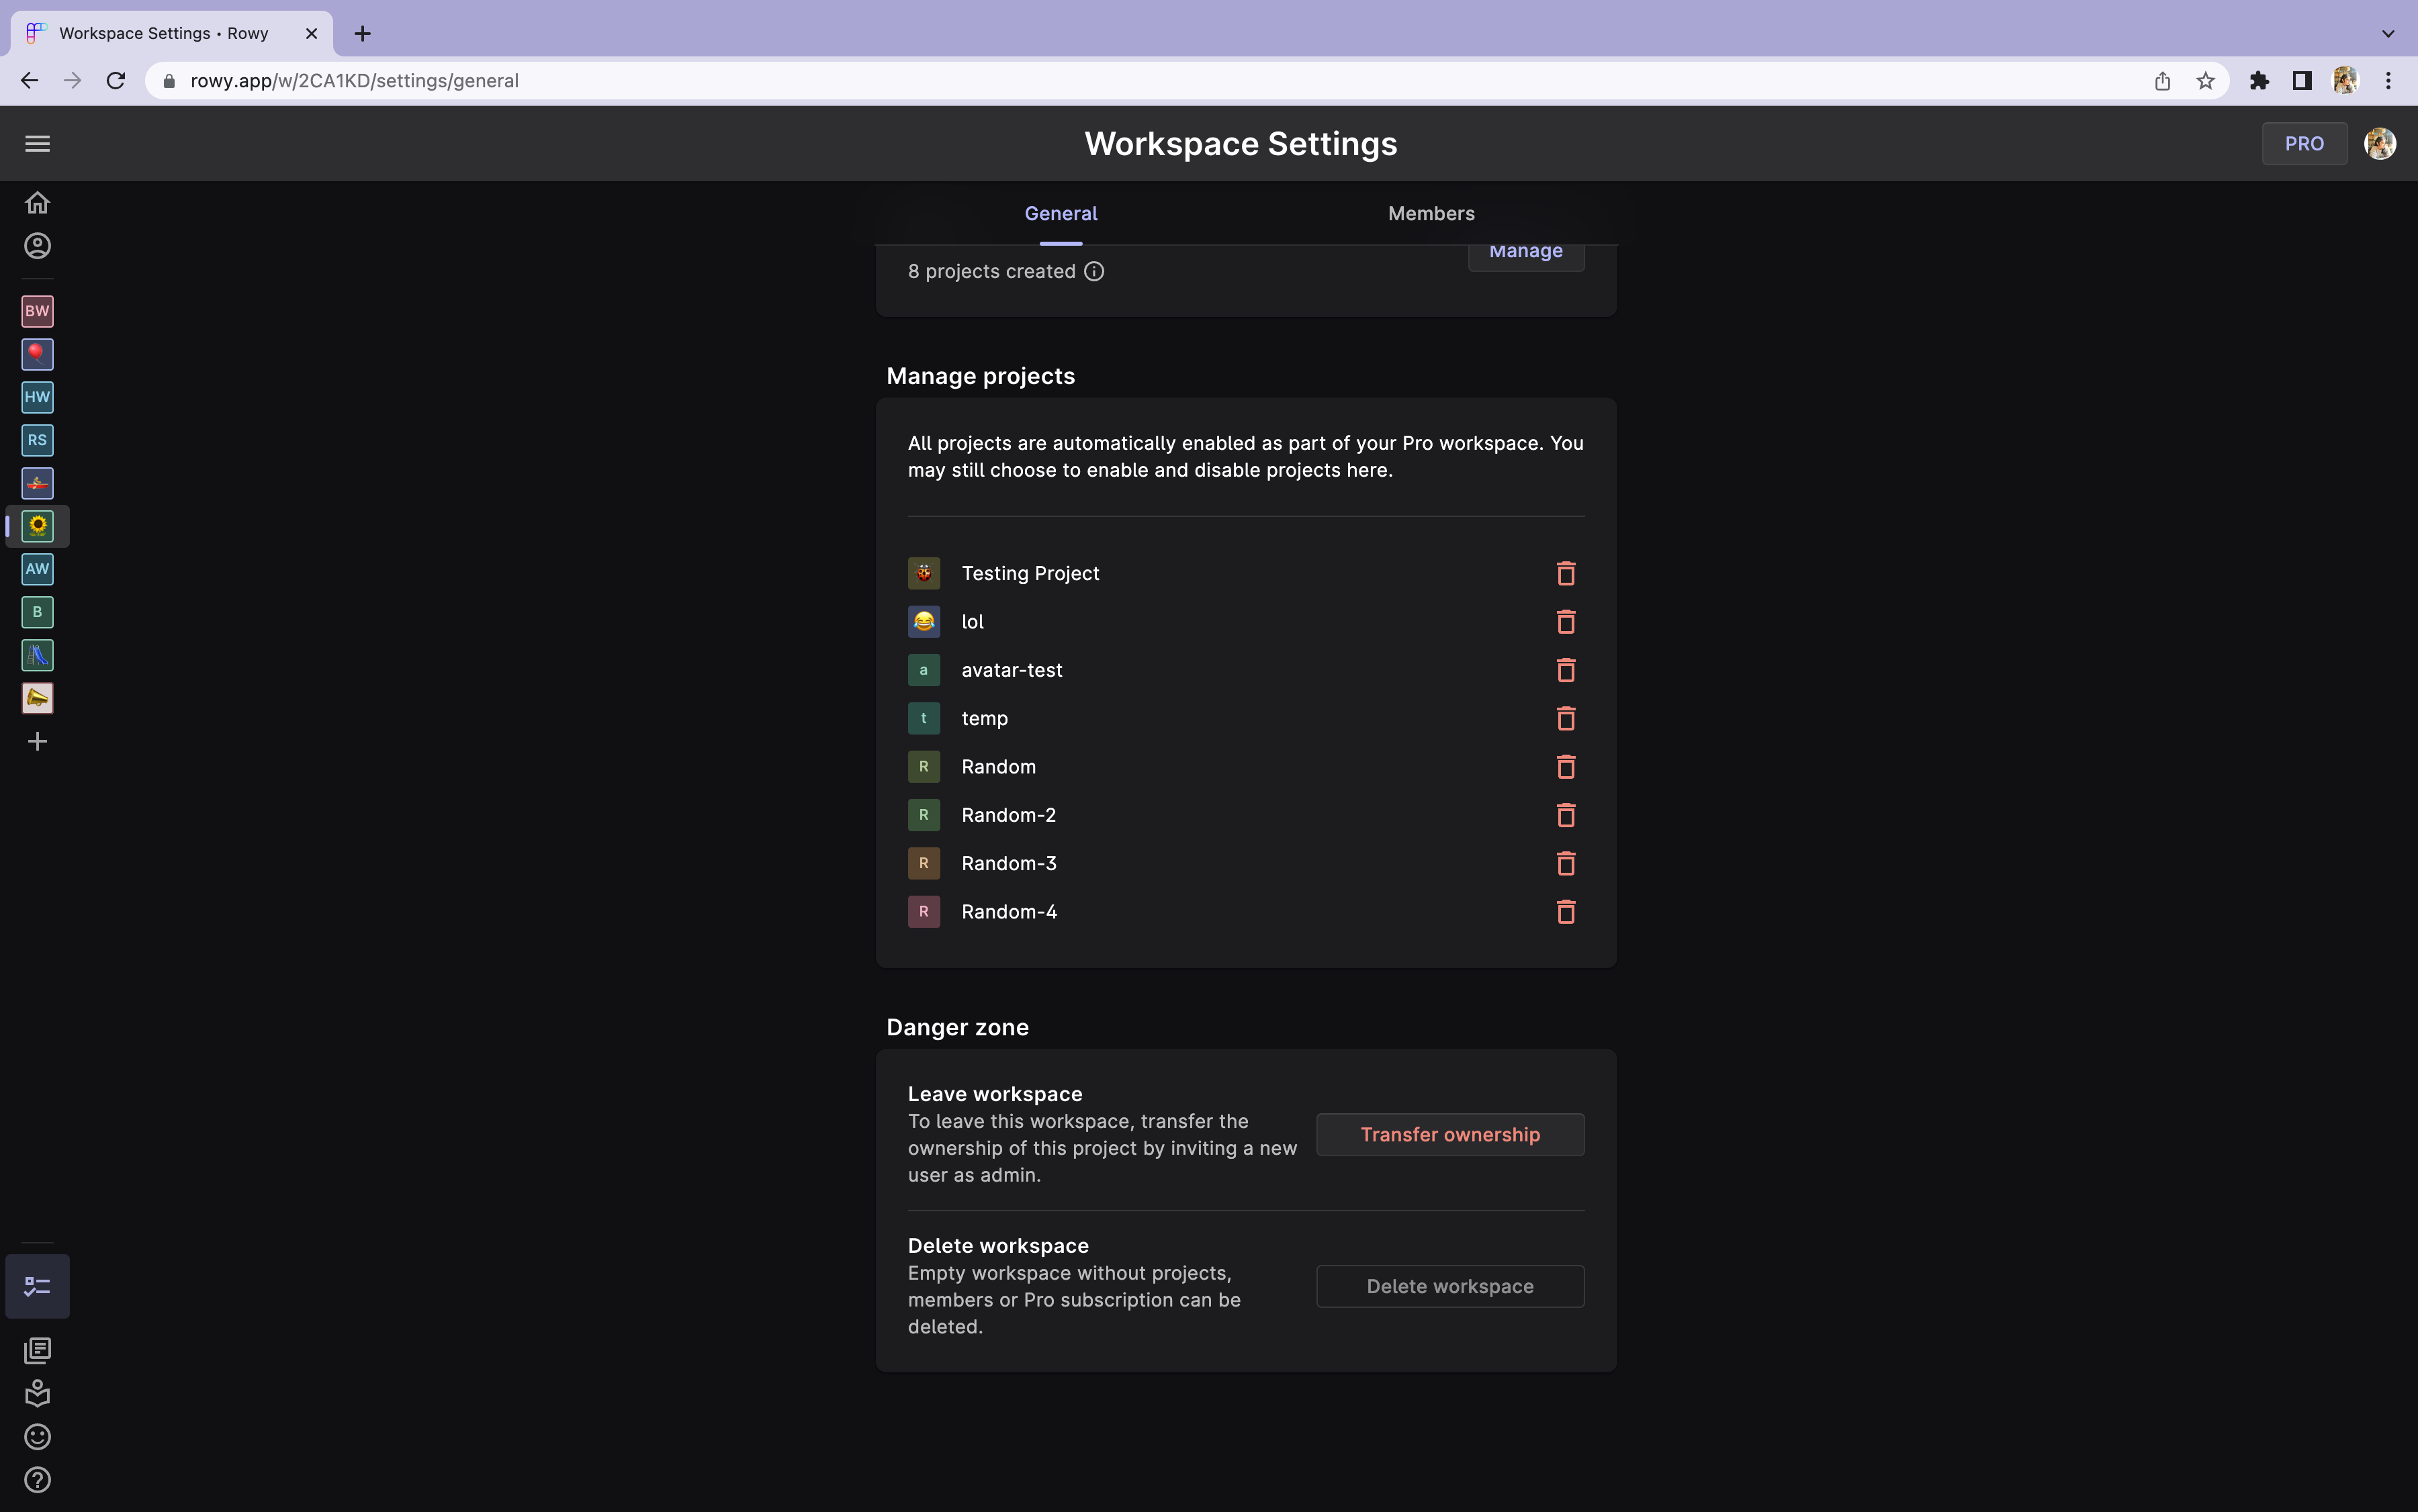Click the delete icon for Random-2 project
This screenshot has width=2418, height=1512.
(x=1563, y=815)
